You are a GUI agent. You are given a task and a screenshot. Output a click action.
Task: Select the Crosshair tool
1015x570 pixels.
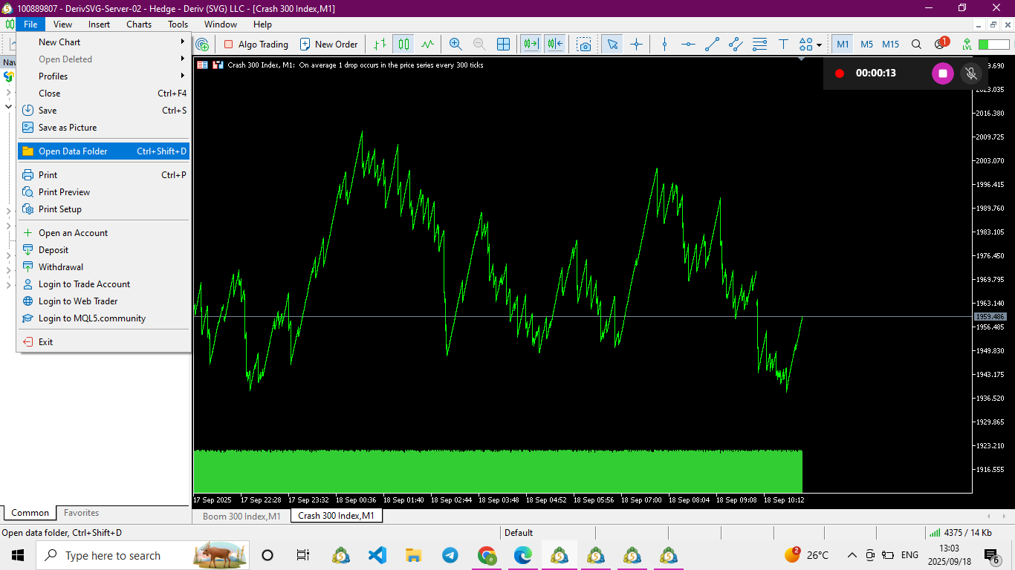pos(636,45)
